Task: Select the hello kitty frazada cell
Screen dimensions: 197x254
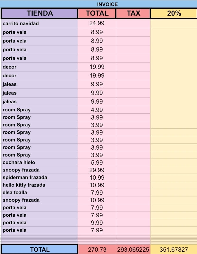Action: [x=40, y=185]
